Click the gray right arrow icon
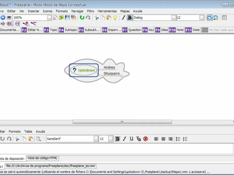 pyautogui.click(x=3, y=24)
